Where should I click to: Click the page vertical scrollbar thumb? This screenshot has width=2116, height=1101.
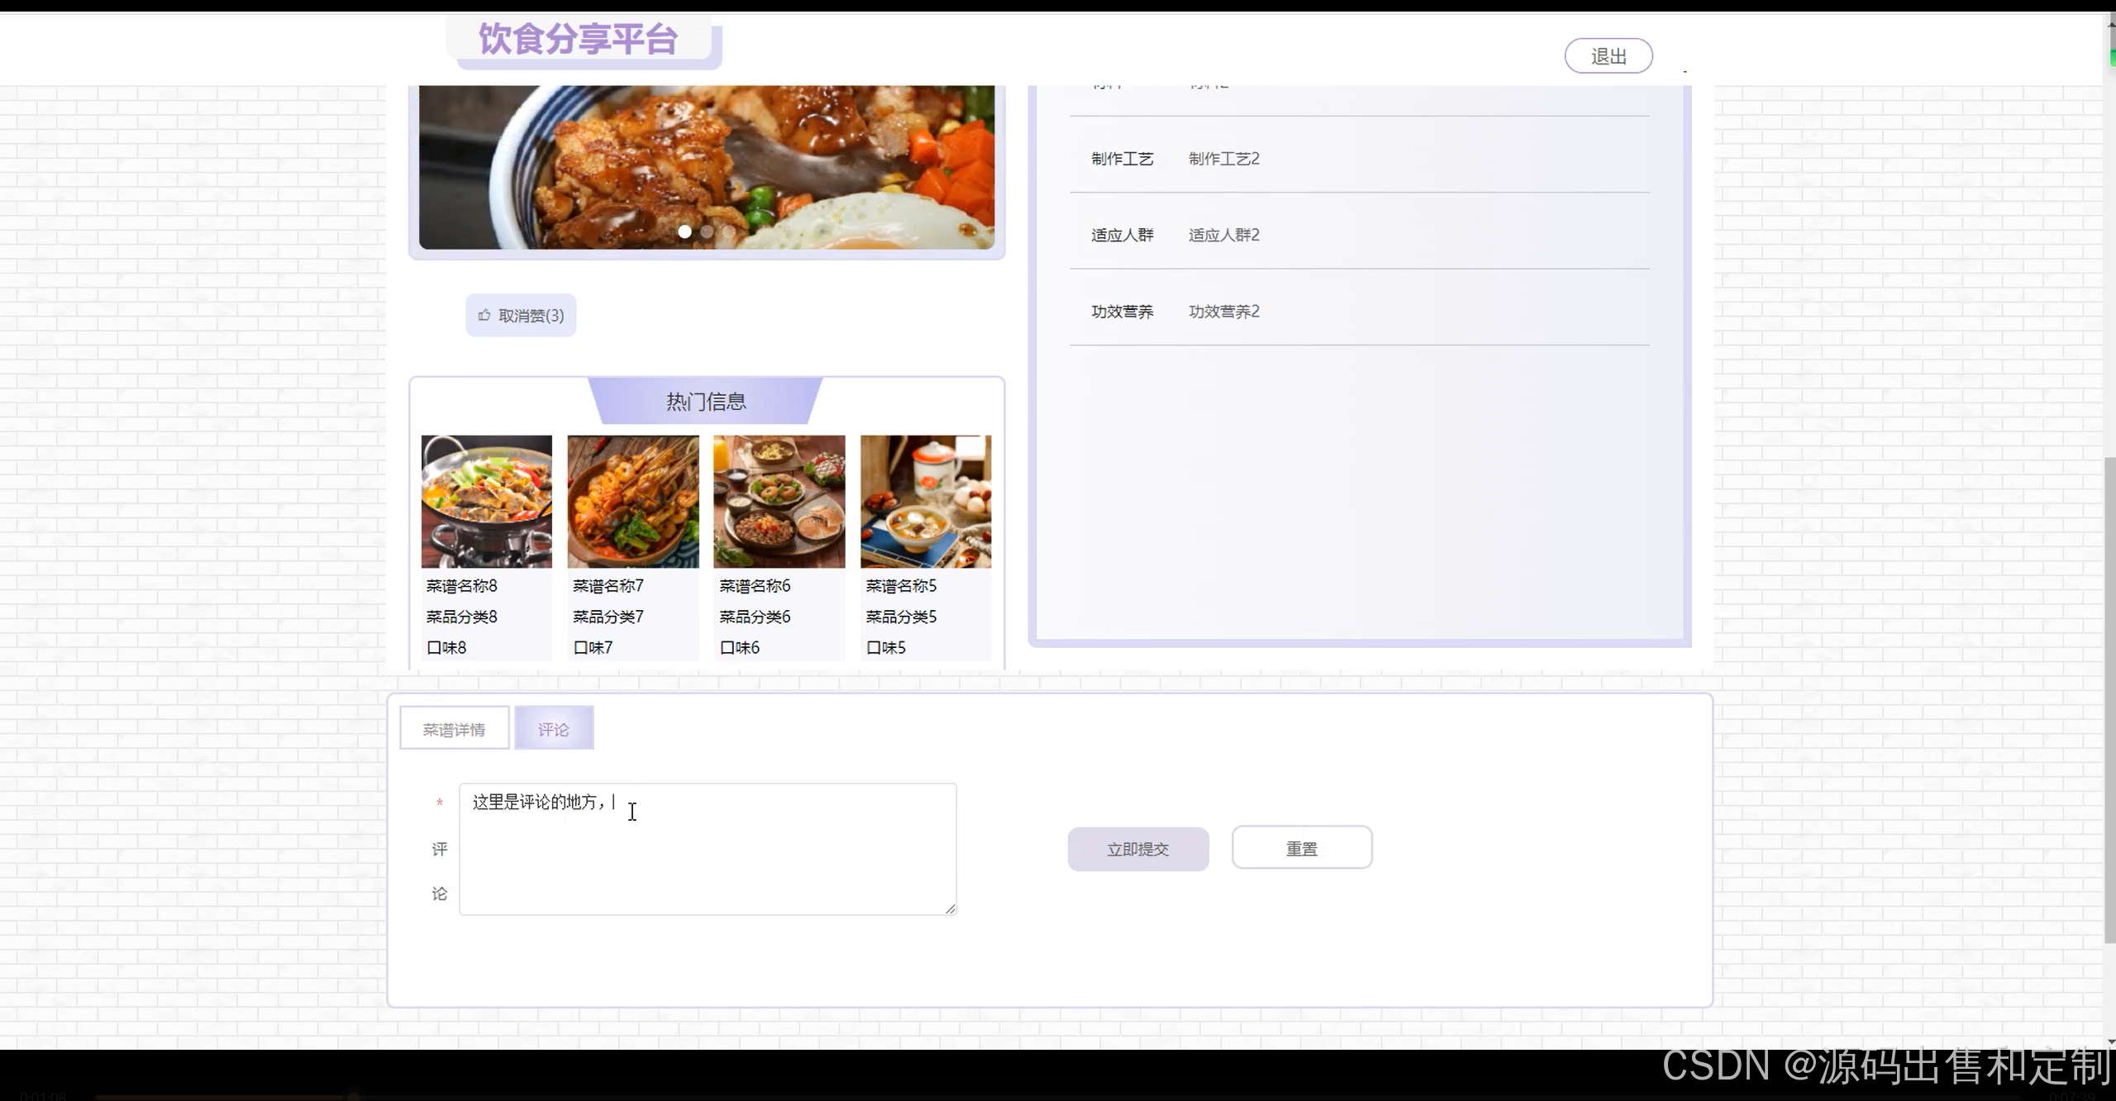(x=2109, y=698)
